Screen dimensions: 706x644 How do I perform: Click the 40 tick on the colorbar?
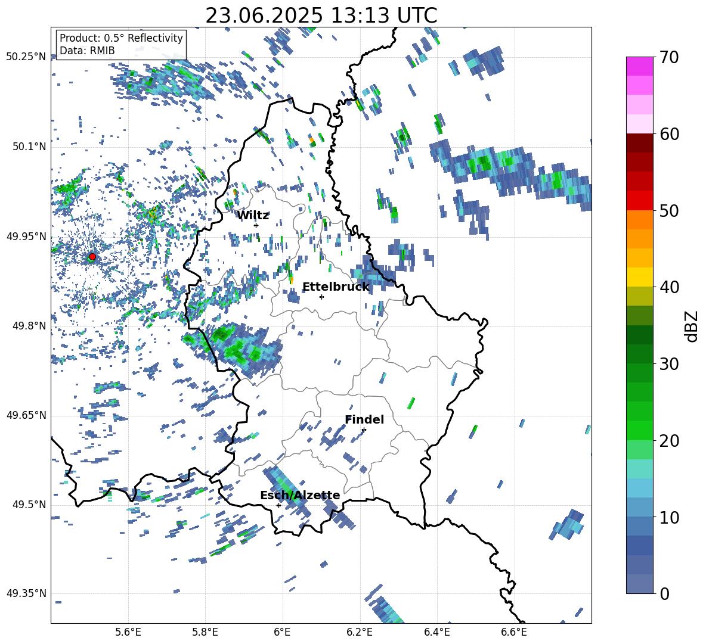click(x=669, y=287)
